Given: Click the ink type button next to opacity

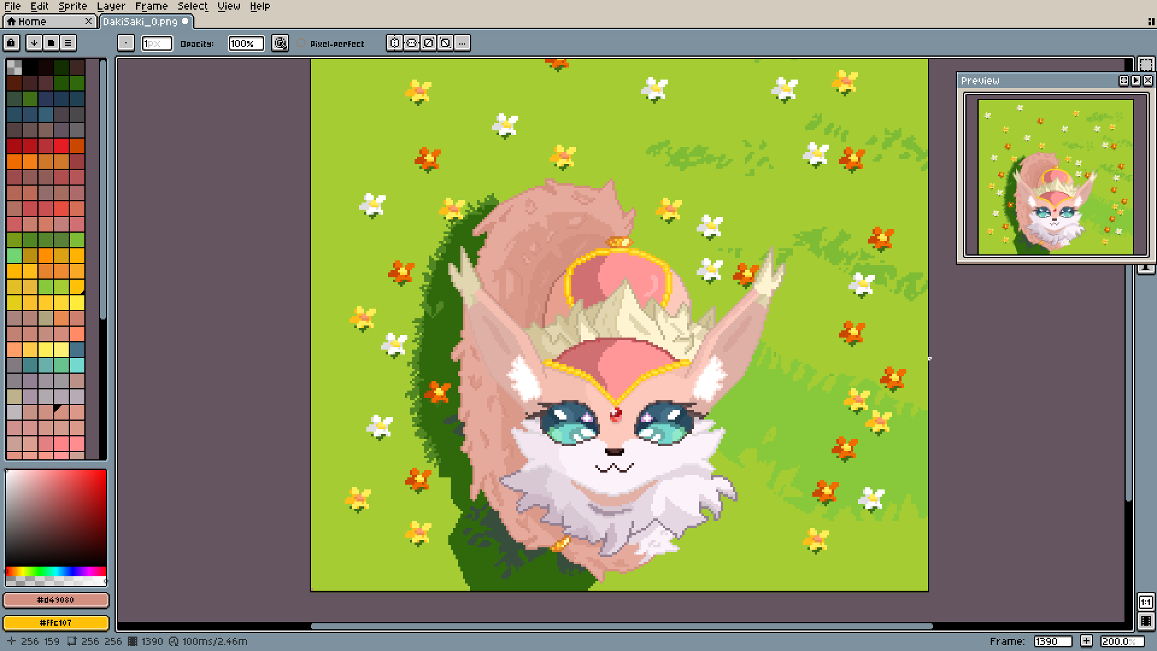Looking at the screenshot, I should (280, 43).
